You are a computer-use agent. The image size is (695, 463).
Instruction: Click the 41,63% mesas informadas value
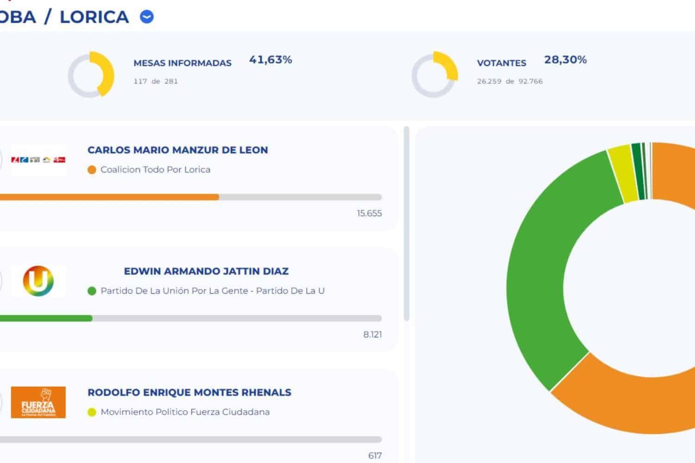(x=271, y=60)
